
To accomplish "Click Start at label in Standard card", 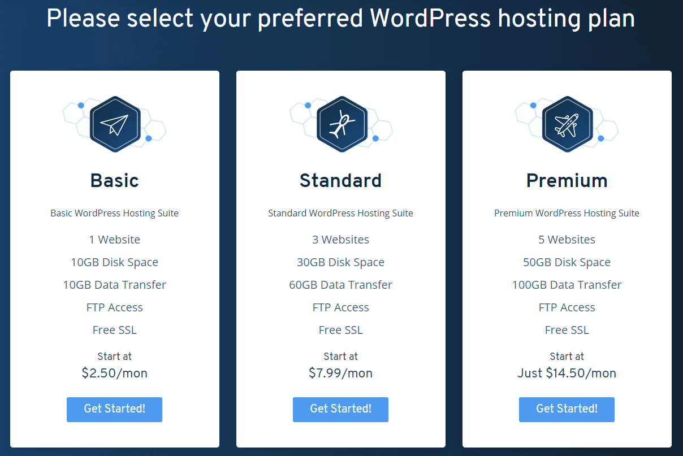I will 340,357.
